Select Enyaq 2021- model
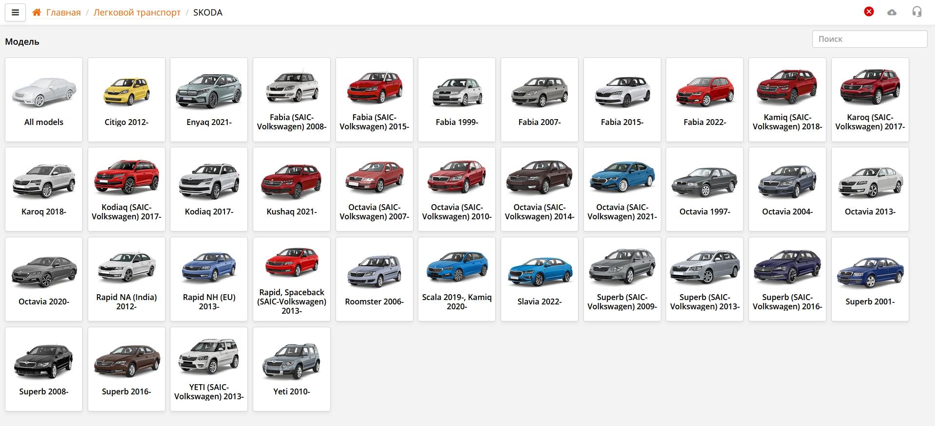The height and width of the screenshot is (426, 935). tap(209, 100)
